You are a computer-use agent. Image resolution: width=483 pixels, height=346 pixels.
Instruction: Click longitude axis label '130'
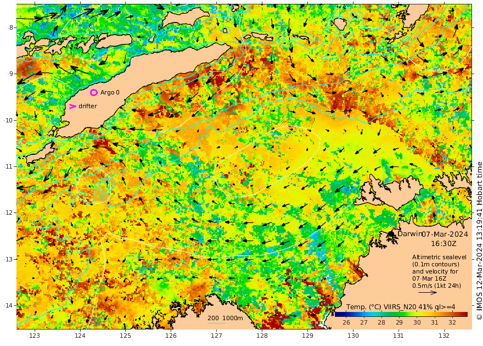click(353, 336)
